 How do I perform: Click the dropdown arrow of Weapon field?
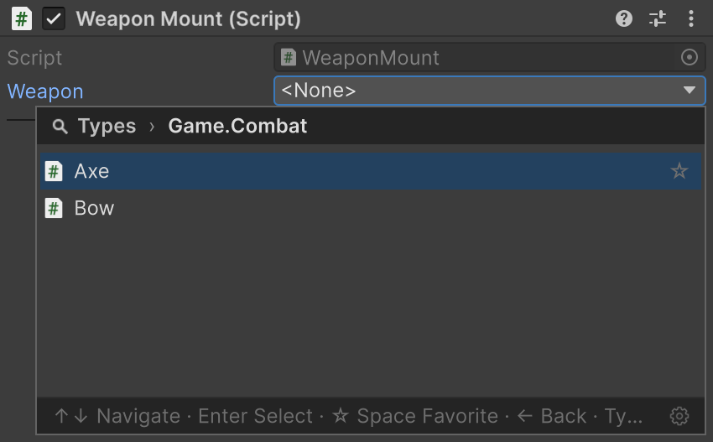pyautogui.click(x=690, y=90)
